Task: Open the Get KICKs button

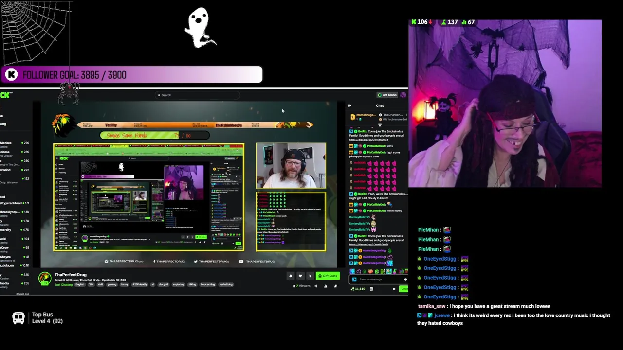Action: [x=387, y=95]
